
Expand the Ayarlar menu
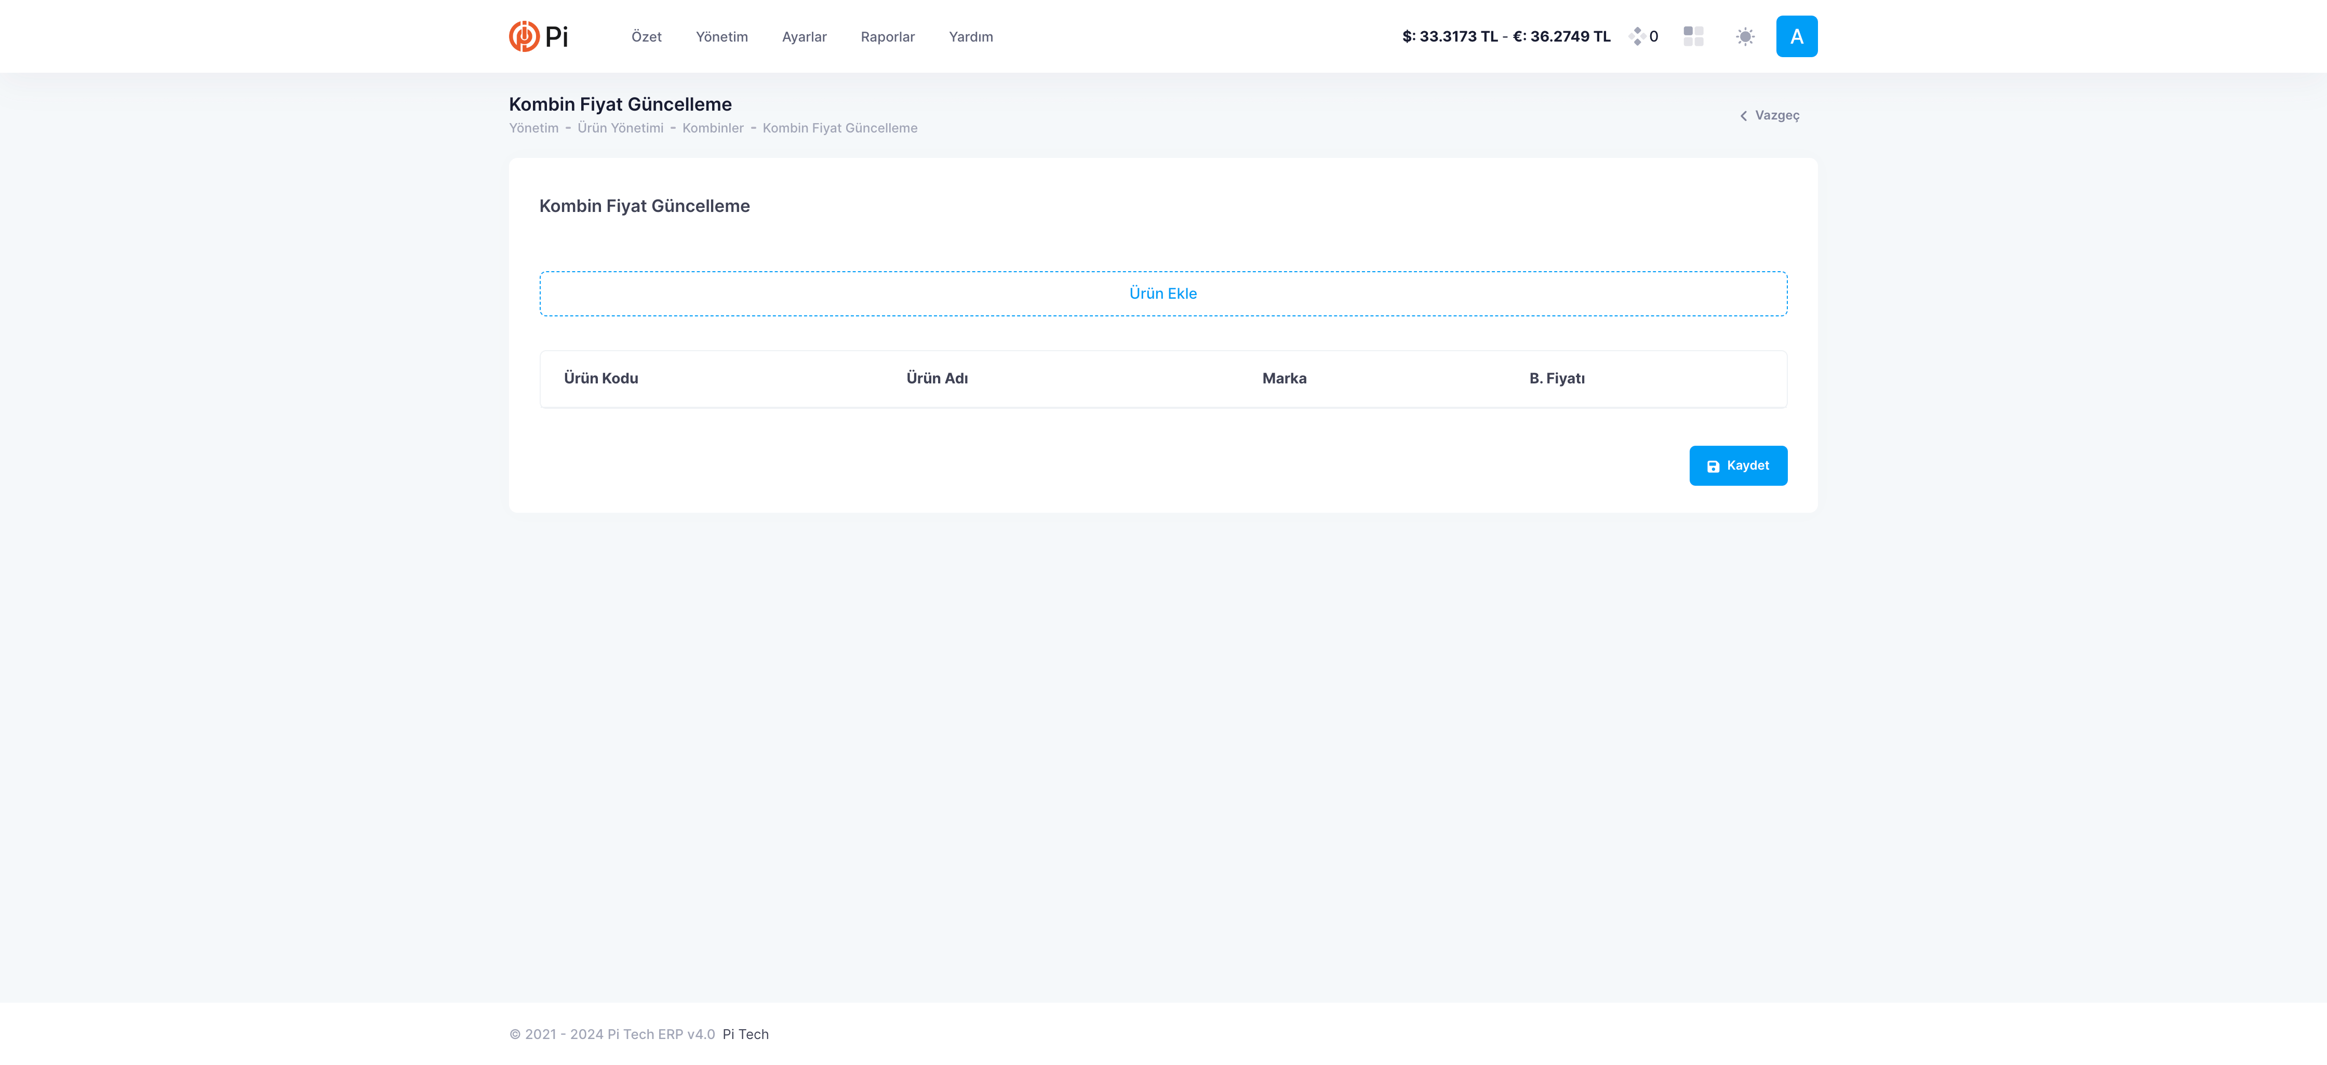coord(804,37)
